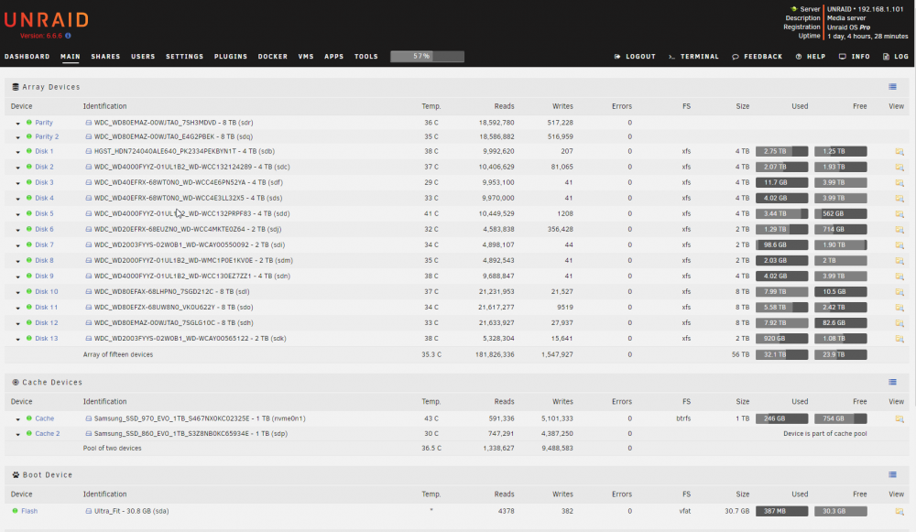
Task: Click the green status ball for Disk 4
Action: pyautogui.click(x=29, y=198)
